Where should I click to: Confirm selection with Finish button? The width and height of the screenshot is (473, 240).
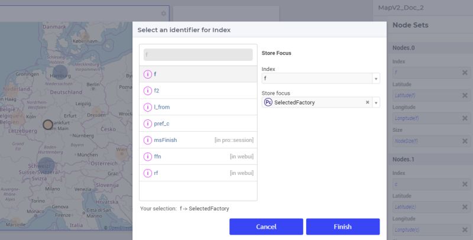[343, 227]
